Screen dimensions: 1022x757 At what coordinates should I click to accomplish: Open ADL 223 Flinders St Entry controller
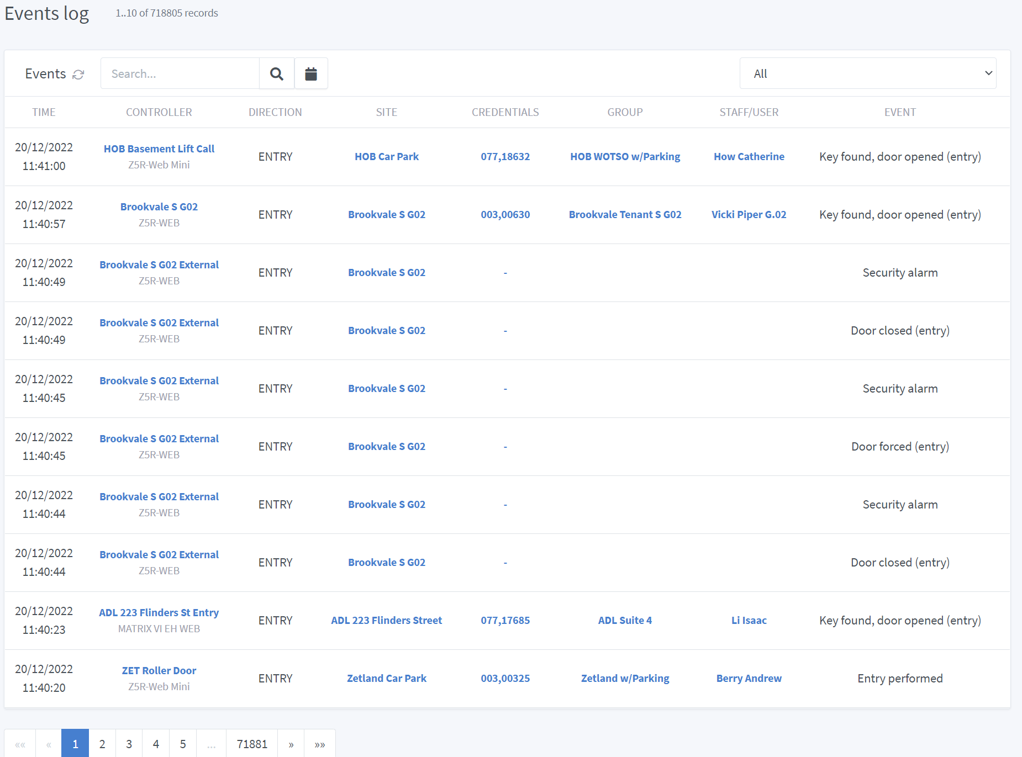[159, 612]
